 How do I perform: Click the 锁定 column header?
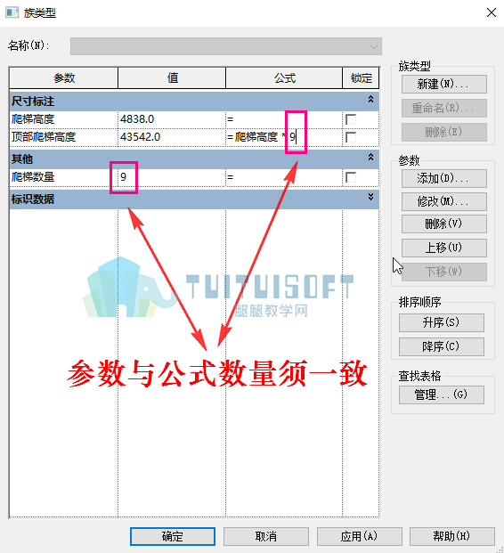pyautogui.click(x=361, y=78)
